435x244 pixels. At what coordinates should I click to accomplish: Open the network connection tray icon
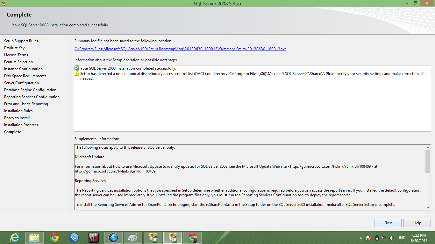(384, 238)
